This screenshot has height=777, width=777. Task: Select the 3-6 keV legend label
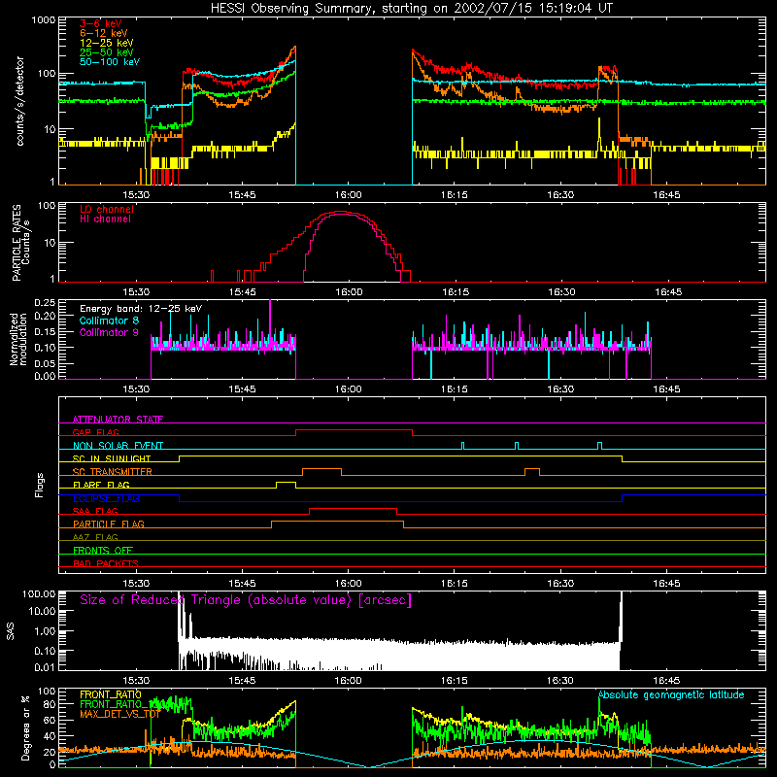coord(101,23)
